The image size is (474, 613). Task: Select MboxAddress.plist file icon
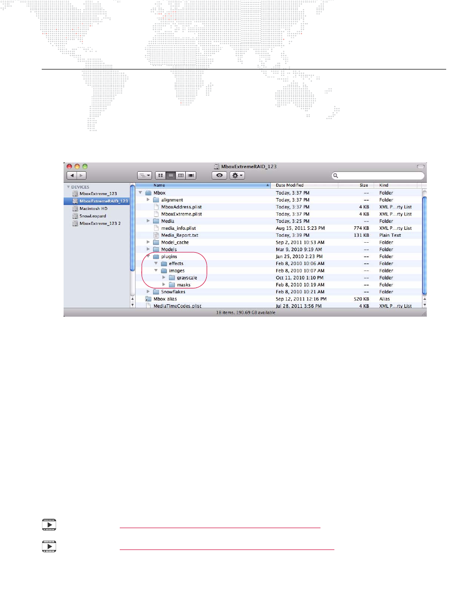pyautogui.click(x=156, y=207)
